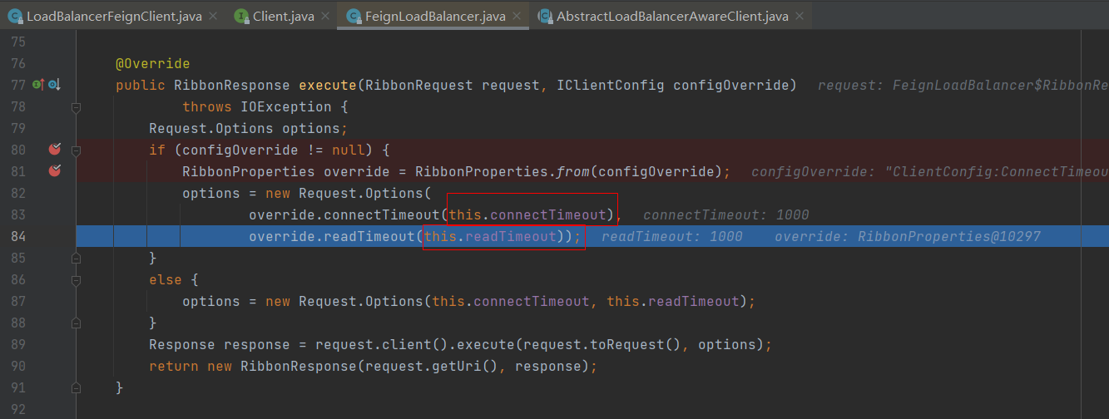Click the inline hint 'request: FeignLoadBalancer$RibbonRe'

[x=963, y=85]
